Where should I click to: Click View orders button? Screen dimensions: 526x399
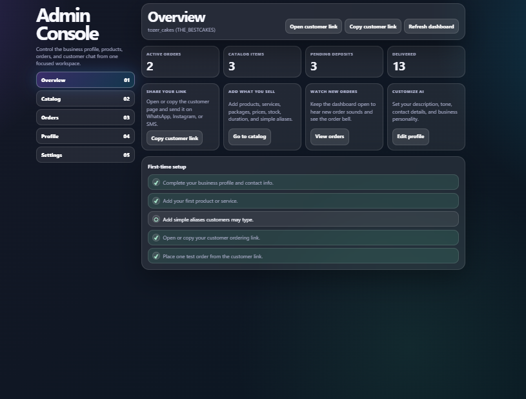click(329, 137)
